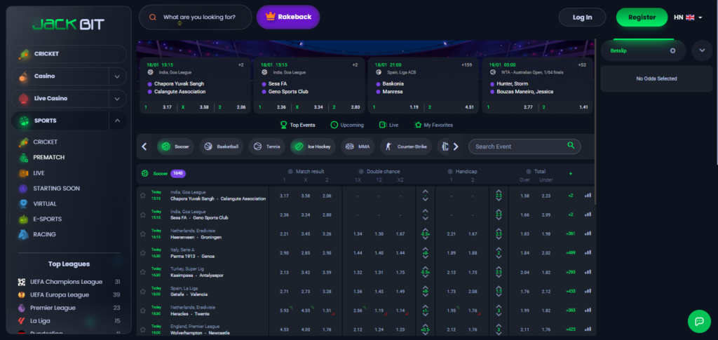Pick the Counter-Strike sport filter
Screen dimensions: 718x340
tap(407, 147)
